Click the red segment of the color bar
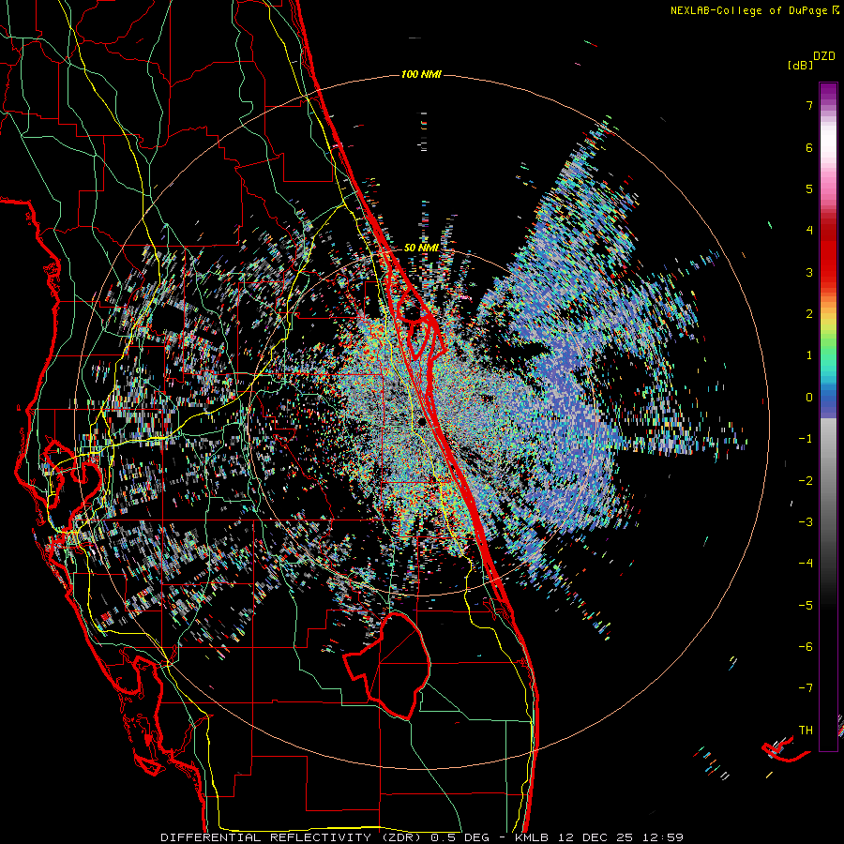Image resolution: width=844 pixels, height=844 pixels. pyautogui.click(x=828, y=259)
